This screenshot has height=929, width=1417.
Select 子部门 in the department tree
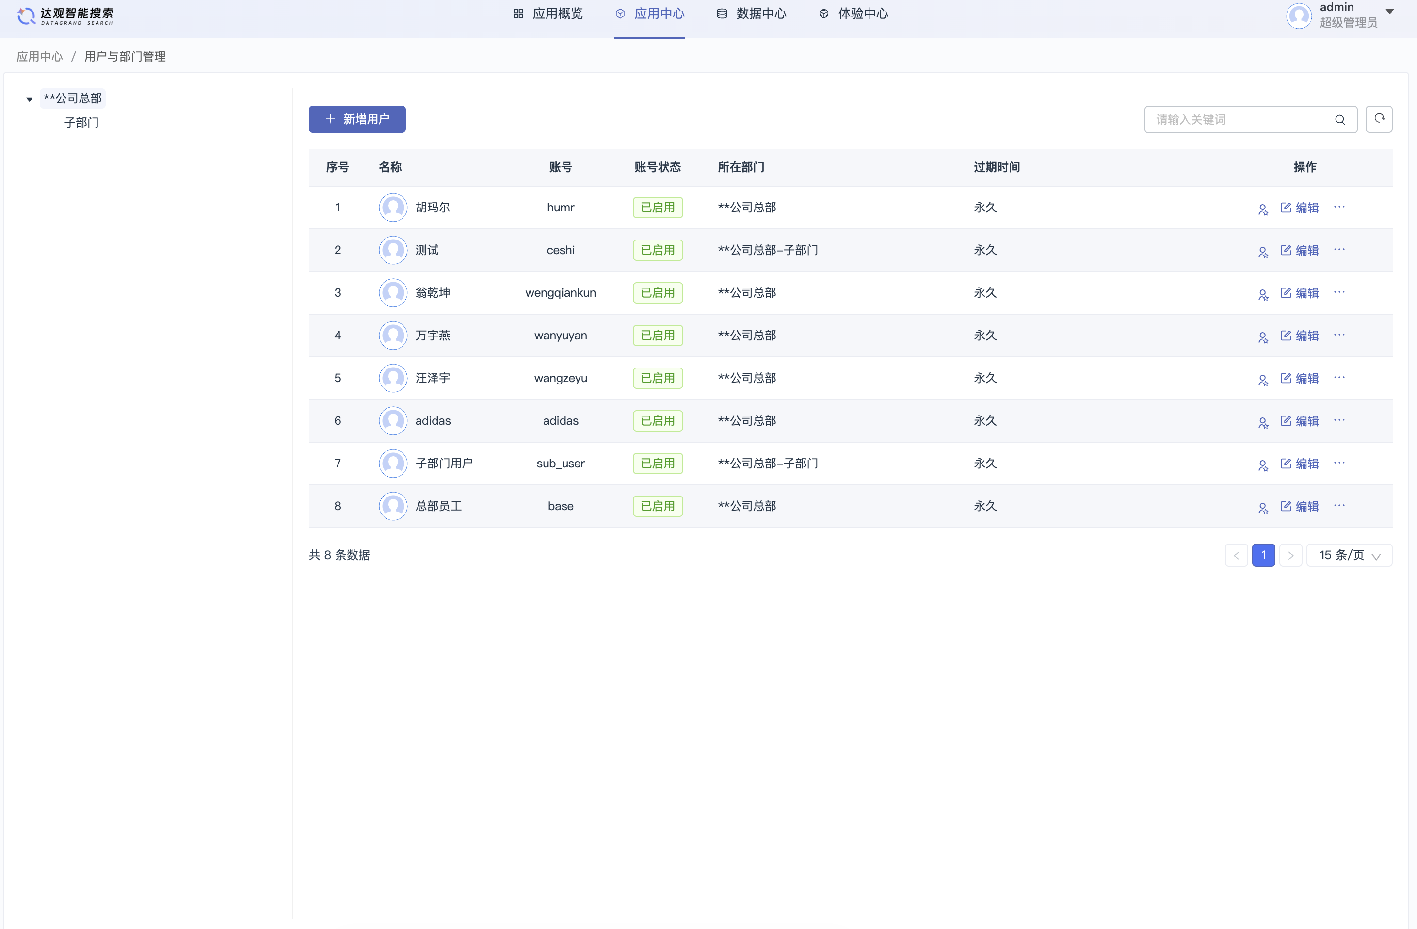pyautogui.click(x=81, y=123)
